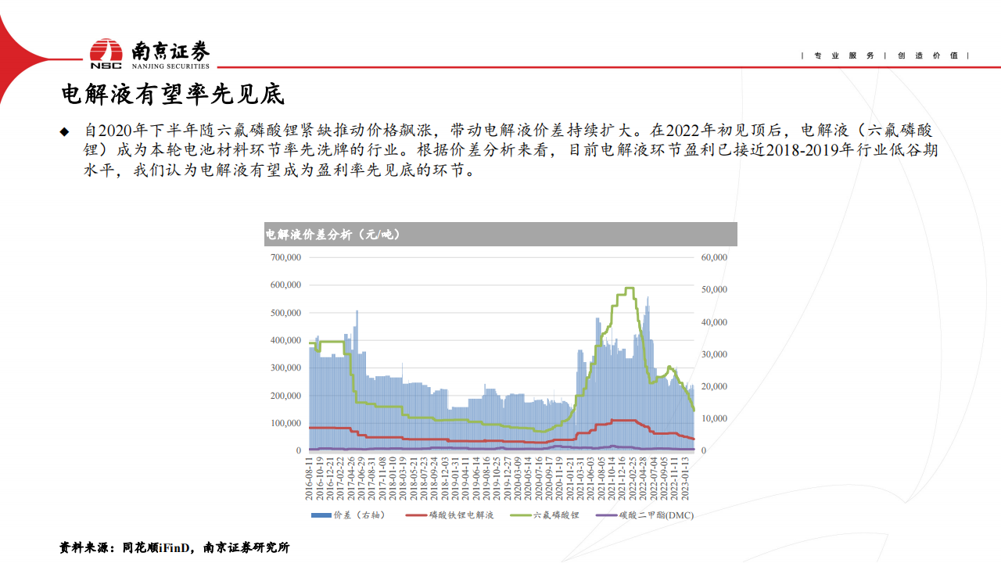Click the 价差（右轴） legend label
The height and width of the screenshot is (563, 1001).
pos(359,515)
